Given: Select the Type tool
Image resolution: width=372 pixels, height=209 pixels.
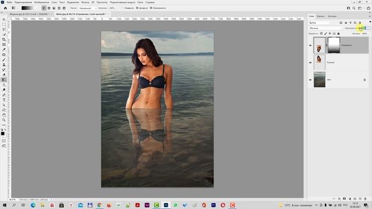Looking at the screenshot, I should [x=4, y=100].
